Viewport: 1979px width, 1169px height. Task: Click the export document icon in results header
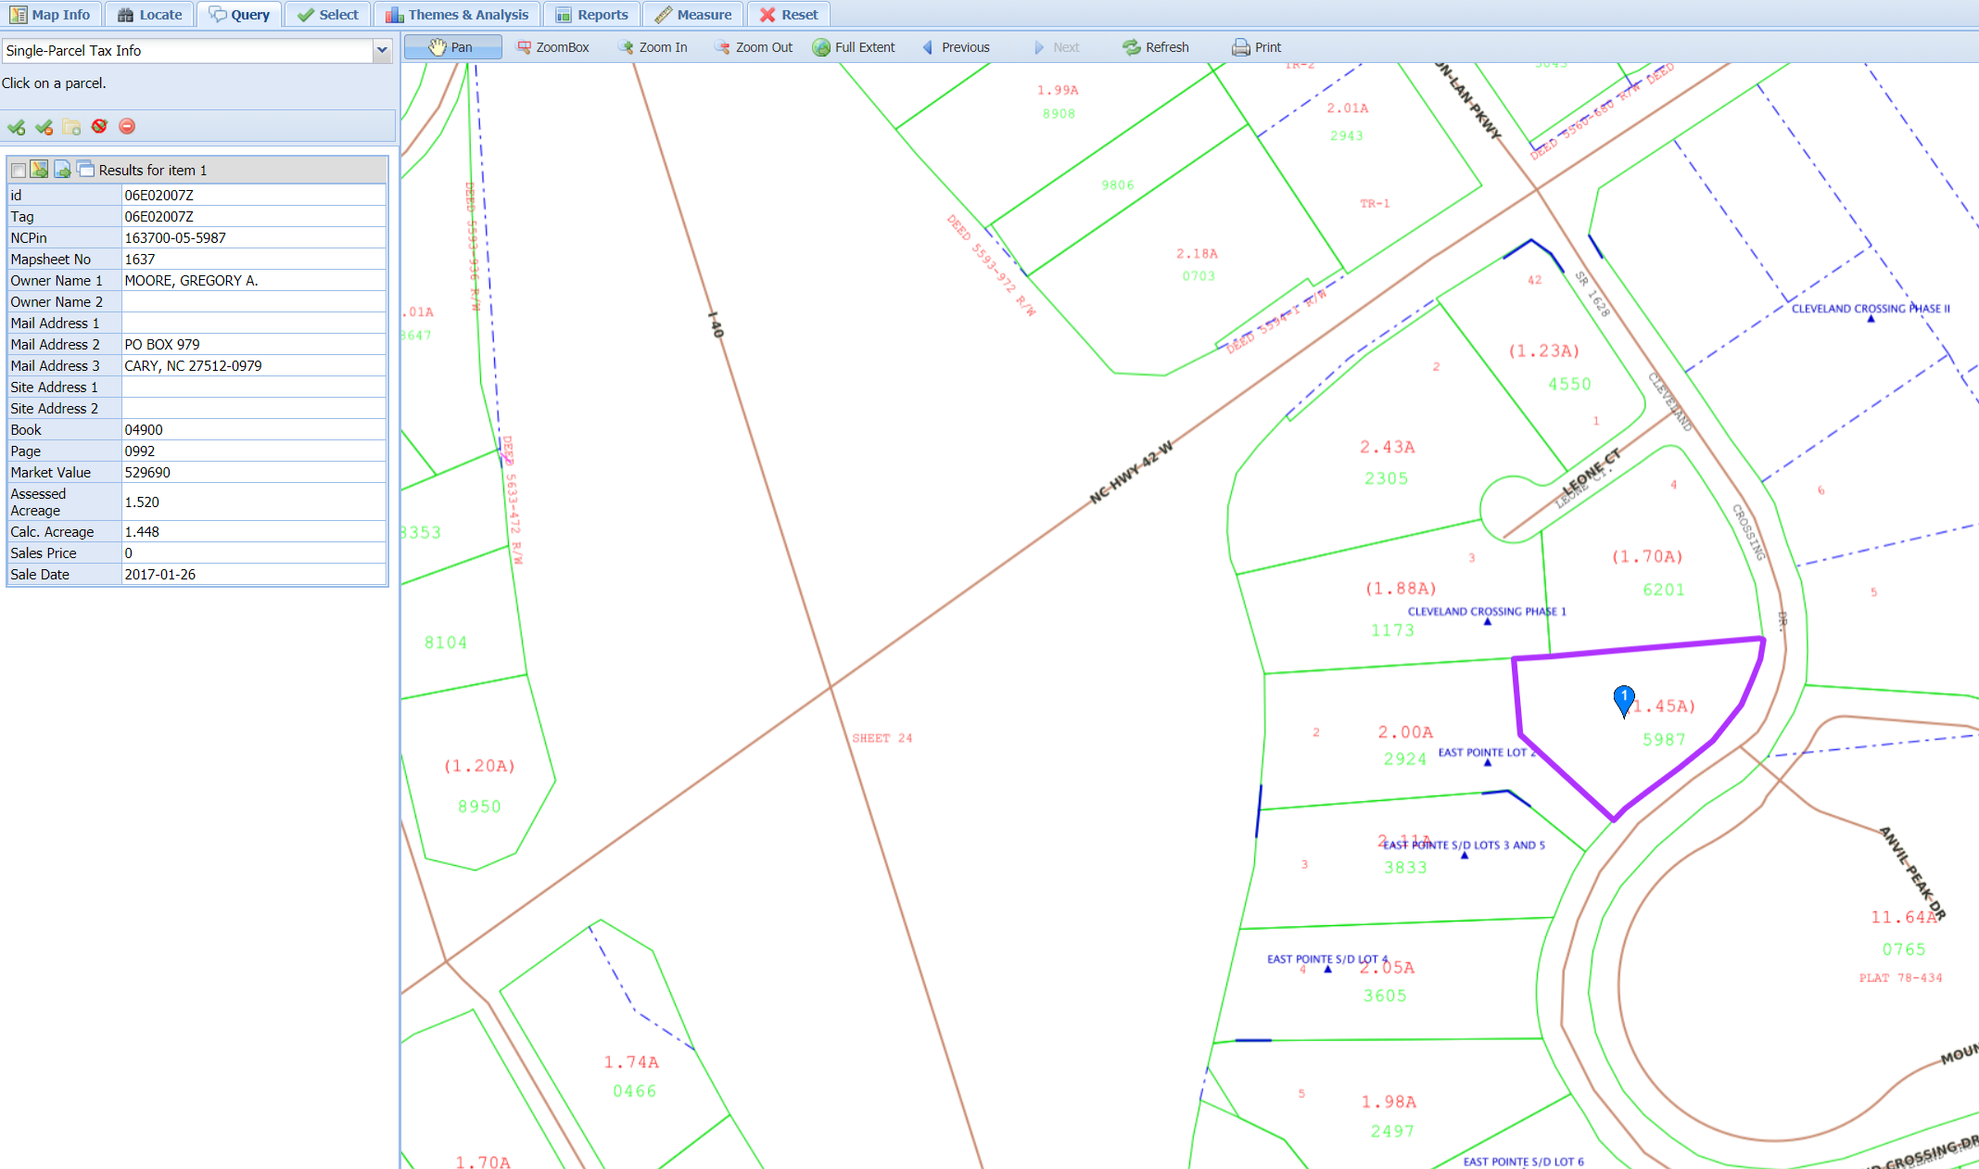(62, 170)
